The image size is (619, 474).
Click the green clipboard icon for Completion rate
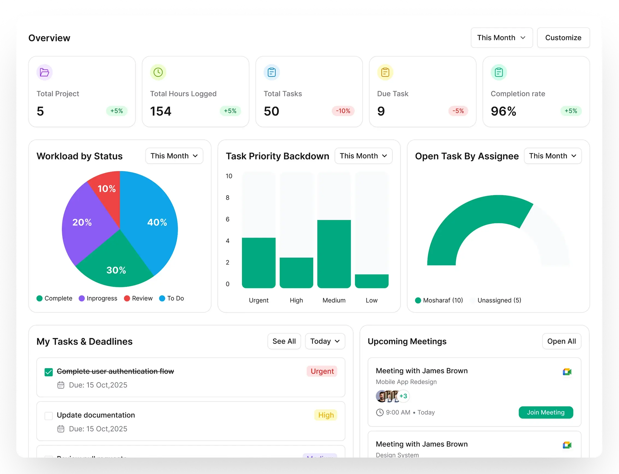click(499, 73)
